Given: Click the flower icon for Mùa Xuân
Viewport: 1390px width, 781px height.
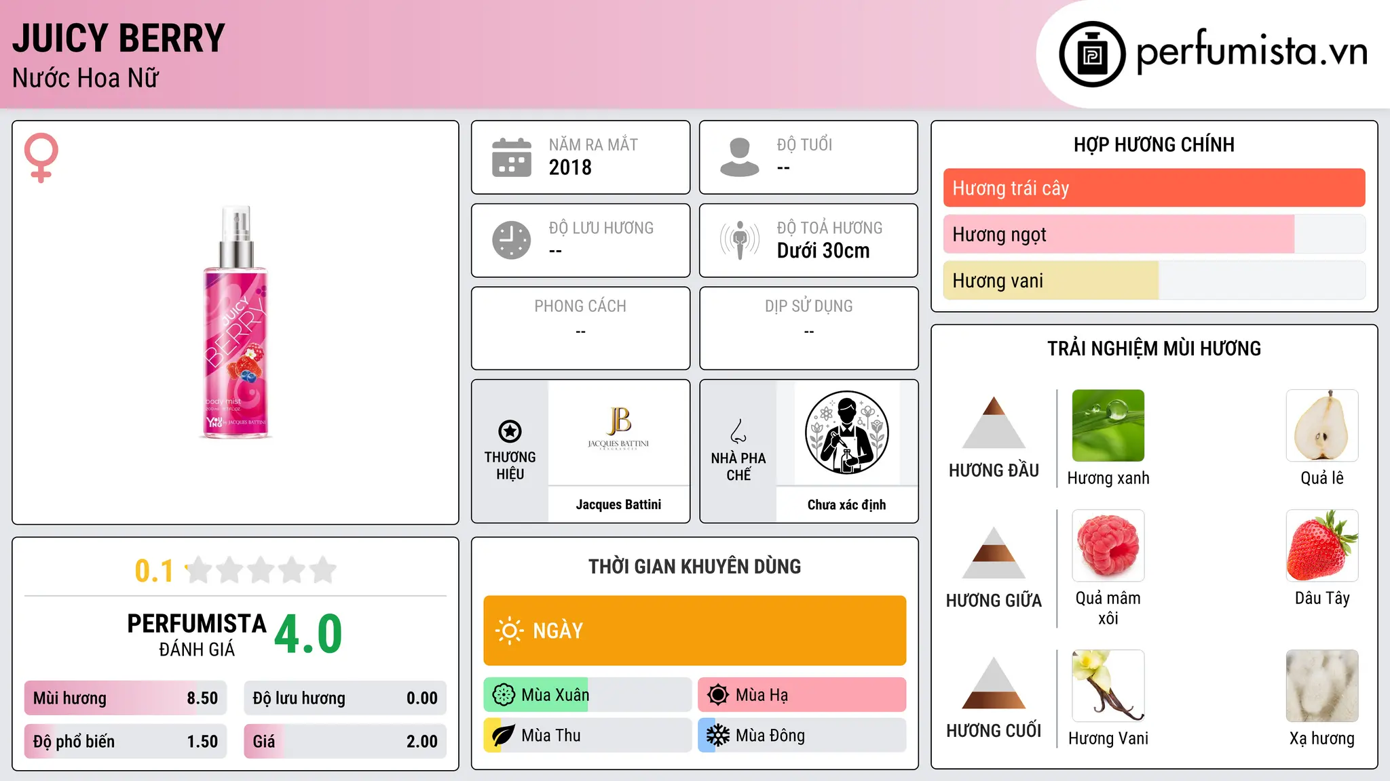Looking at the screenshot, I should point(504,695).
